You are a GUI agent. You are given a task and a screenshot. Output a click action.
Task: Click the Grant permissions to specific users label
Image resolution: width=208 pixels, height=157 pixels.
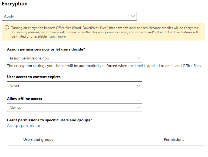click(x=48, y=120)
